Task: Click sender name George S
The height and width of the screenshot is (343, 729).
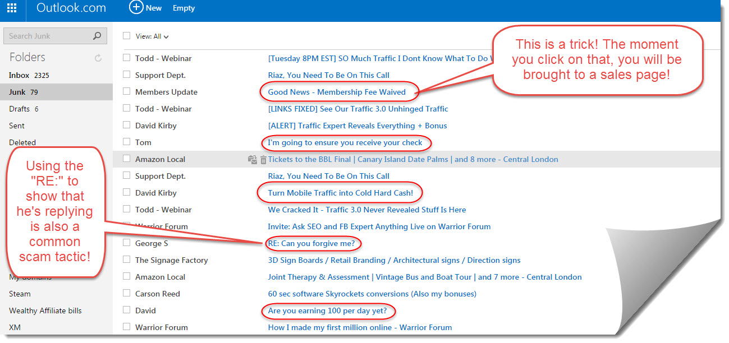Action: point(152,243)
